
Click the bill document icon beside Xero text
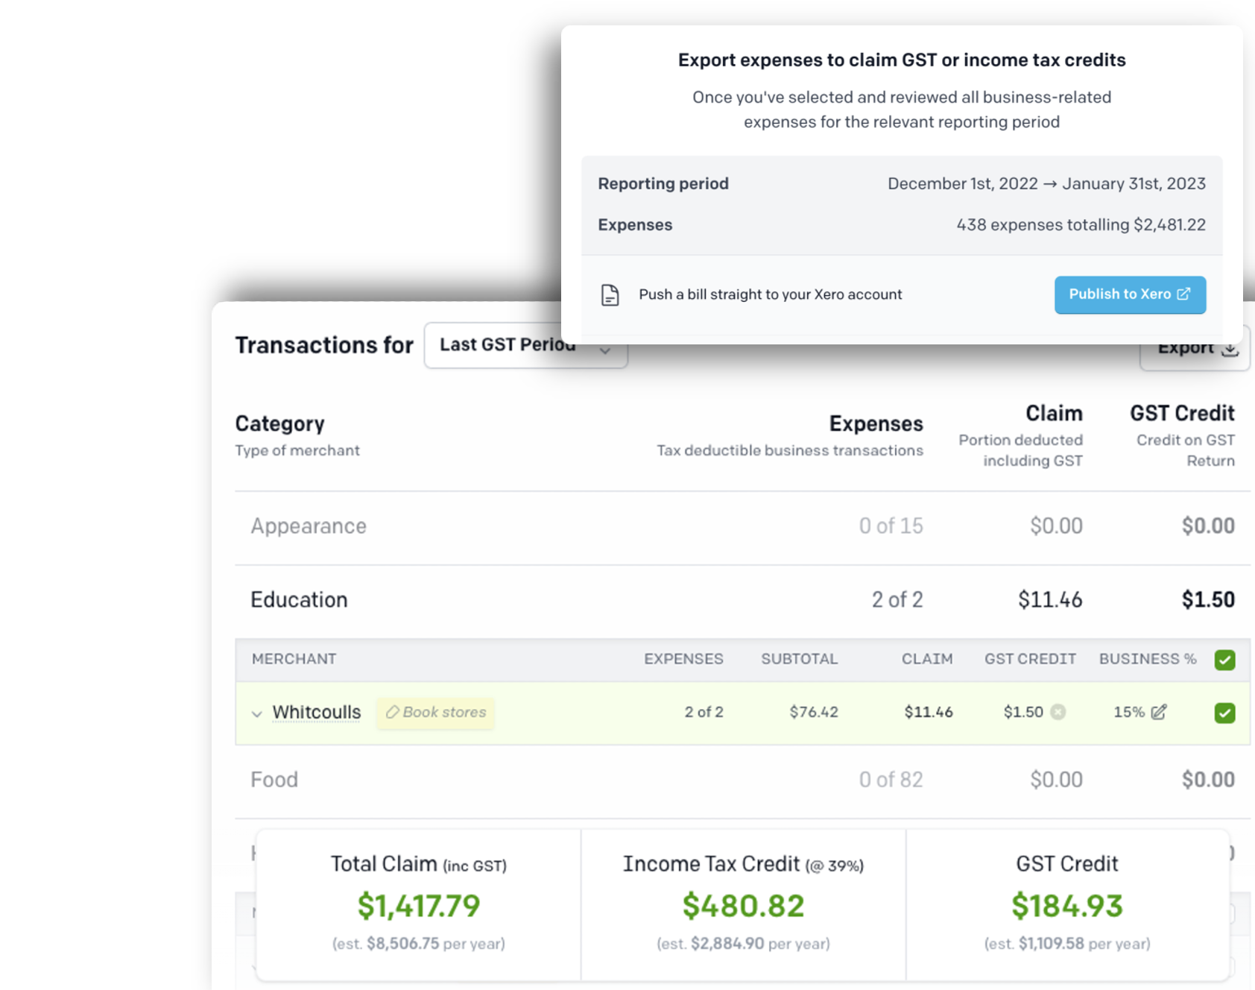tap(611, 294)
